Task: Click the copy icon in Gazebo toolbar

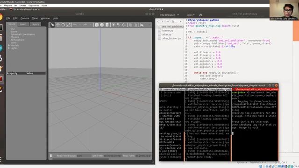Action: (130, 25)
